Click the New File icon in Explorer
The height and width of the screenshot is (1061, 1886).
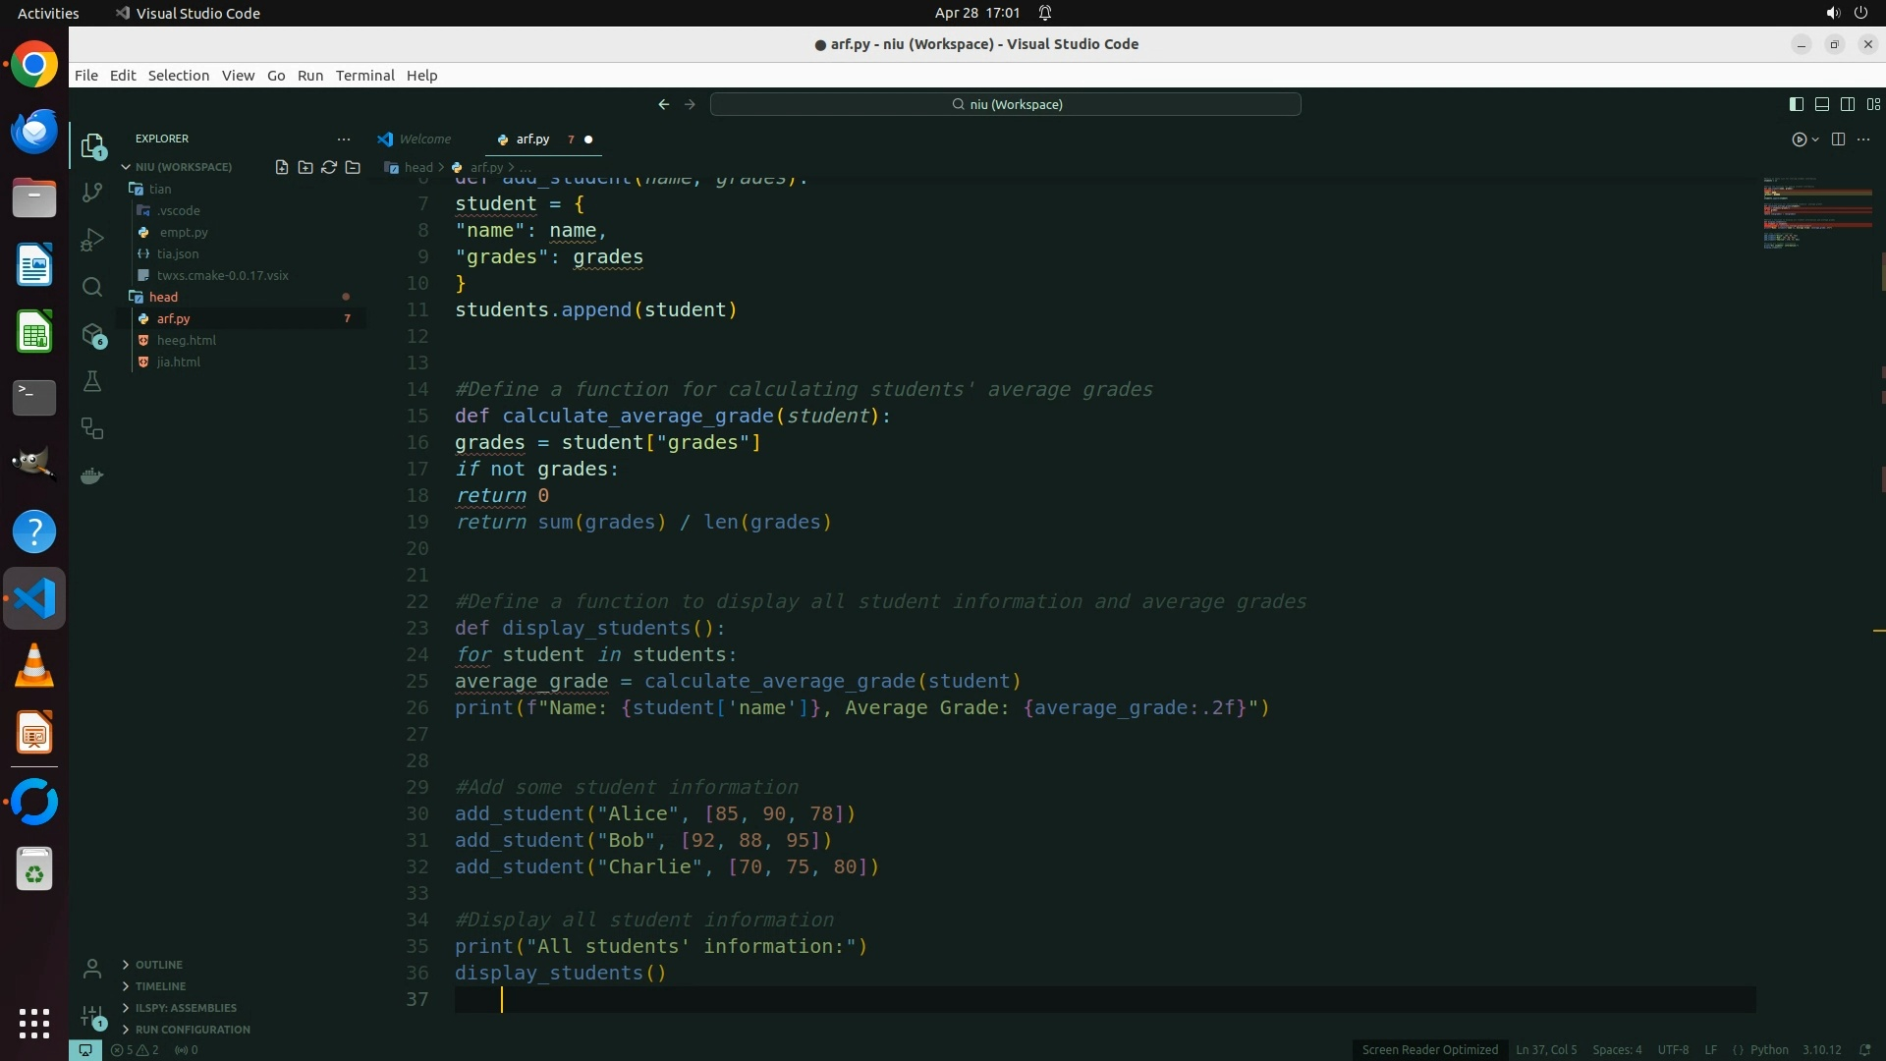[x=282, y=167]
